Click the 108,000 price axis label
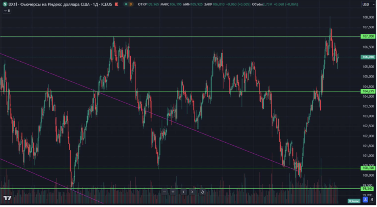Viewport: 377px width, 207px height. (x=368, y=17)
